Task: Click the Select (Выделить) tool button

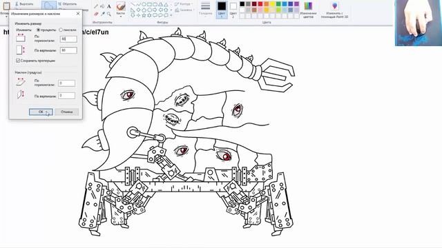Action: click(49, 5)
